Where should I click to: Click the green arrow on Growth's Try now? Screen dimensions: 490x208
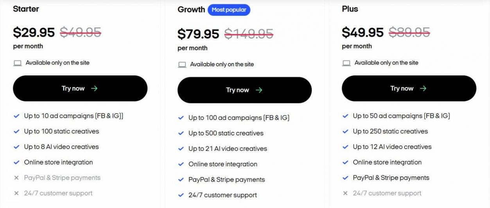tap(259, 90)
